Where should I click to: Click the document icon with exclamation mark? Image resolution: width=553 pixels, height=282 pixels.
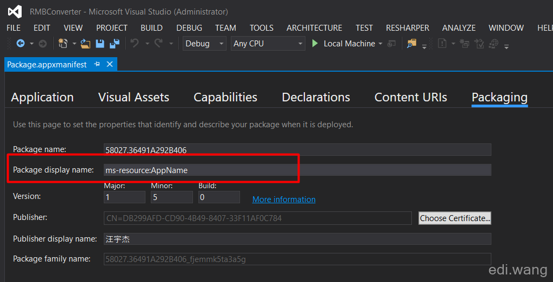point(442,44)
